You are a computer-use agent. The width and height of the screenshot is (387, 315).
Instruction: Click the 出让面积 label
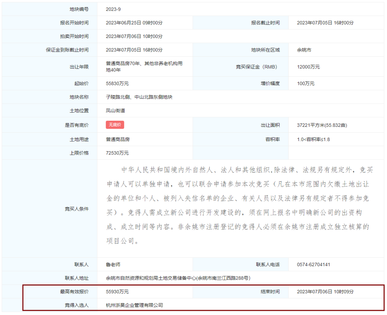(x=270, y=125)
